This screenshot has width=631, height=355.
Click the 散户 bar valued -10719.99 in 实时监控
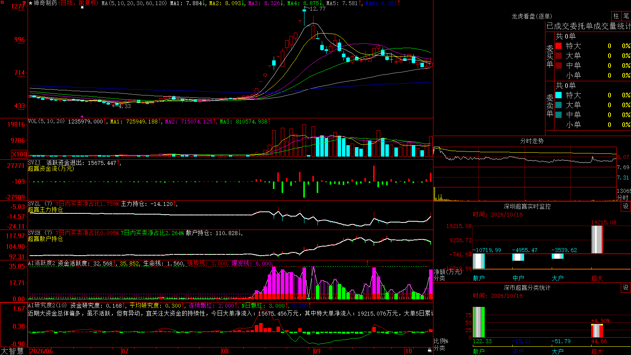(x=479, y=261)
